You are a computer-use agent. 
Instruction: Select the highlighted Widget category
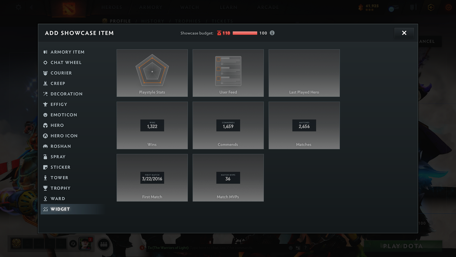point(73,209)
